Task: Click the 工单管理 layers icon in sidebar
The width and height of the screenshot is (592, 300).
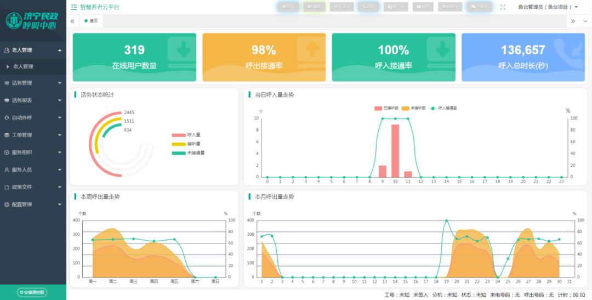Action: coord(7,135)
